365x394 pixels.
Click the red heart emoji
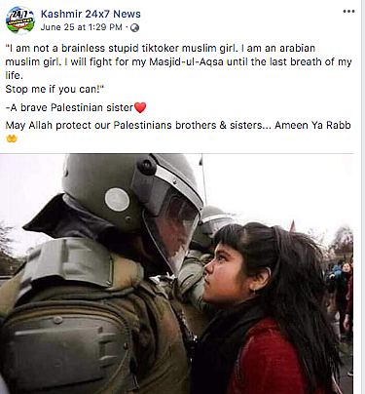140,107
